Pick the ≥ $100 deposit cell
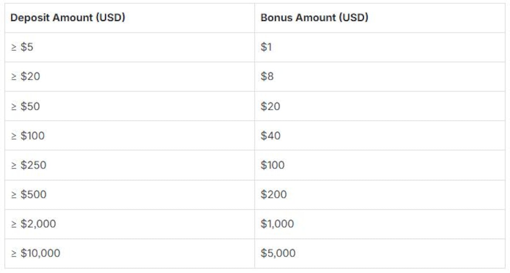The height and width of the screenshot is (273, 510). click(28, 135)
